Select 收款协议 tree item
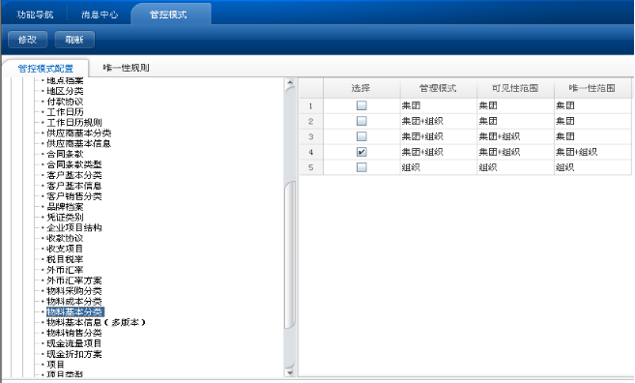Screen dimensions: 635x383 click(x=65, y=238)
